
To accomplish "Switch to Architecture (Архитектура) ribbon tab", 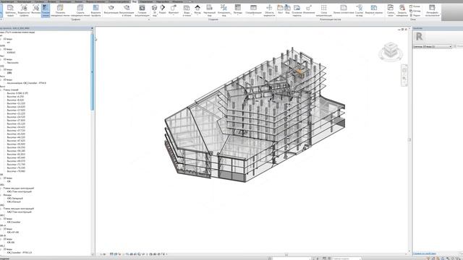I will click(x=7, y=1).
